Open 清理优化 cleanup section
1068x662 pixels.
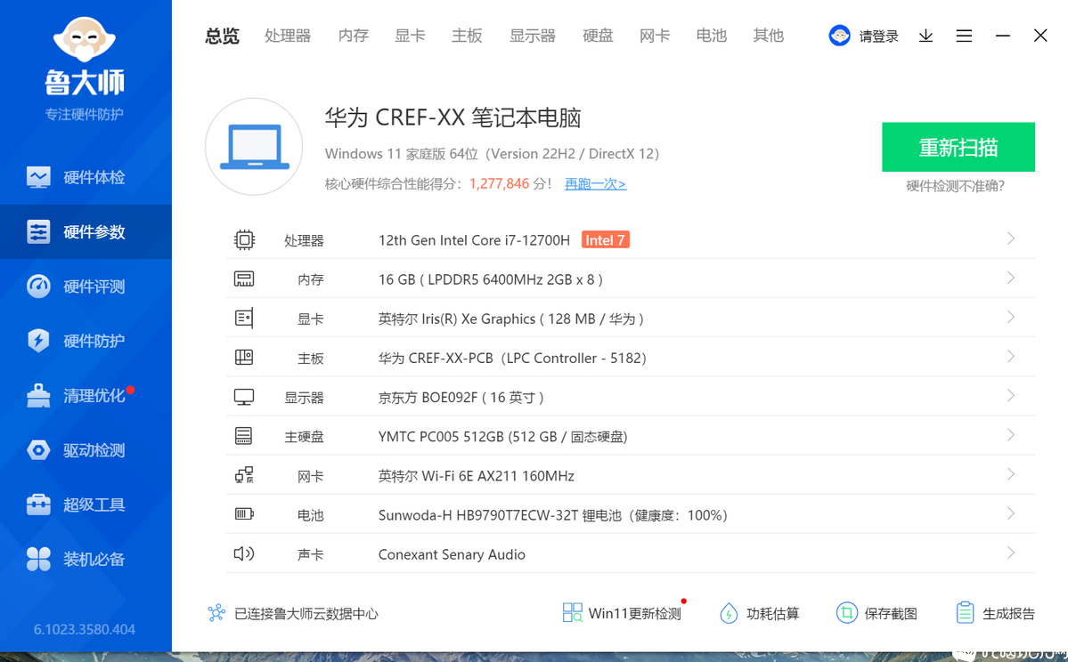(x=86, y=395)
